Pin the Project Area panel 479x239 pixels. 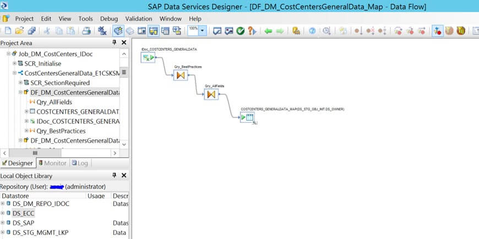[115, 42]
